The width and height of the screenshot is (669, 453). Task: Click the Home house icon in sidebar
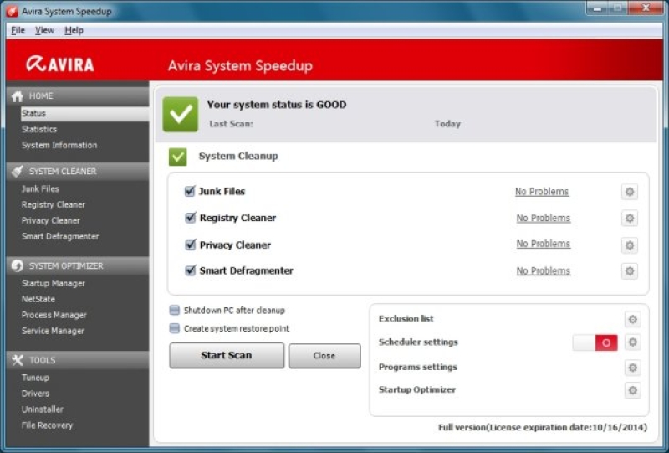tap(17, 96)
